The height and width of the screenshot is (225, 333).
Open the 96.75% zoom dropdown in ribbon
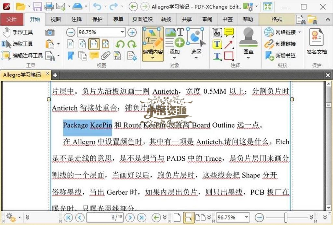122,32
